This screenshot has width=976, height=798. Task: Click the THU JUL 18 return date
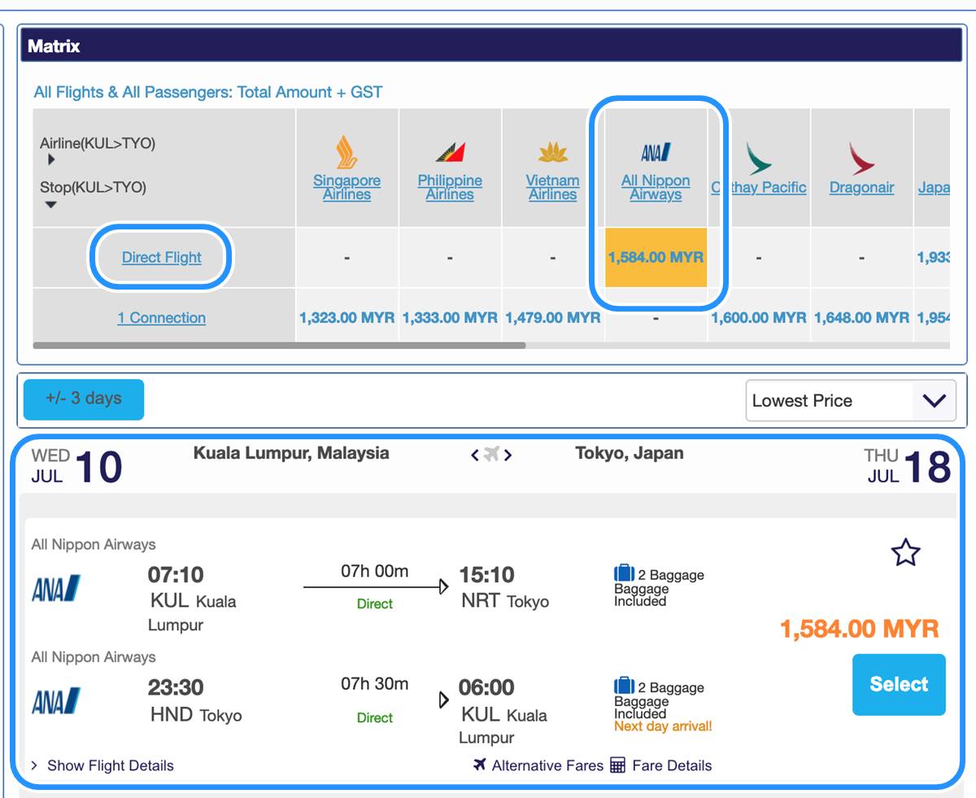(x=908, y=466)
